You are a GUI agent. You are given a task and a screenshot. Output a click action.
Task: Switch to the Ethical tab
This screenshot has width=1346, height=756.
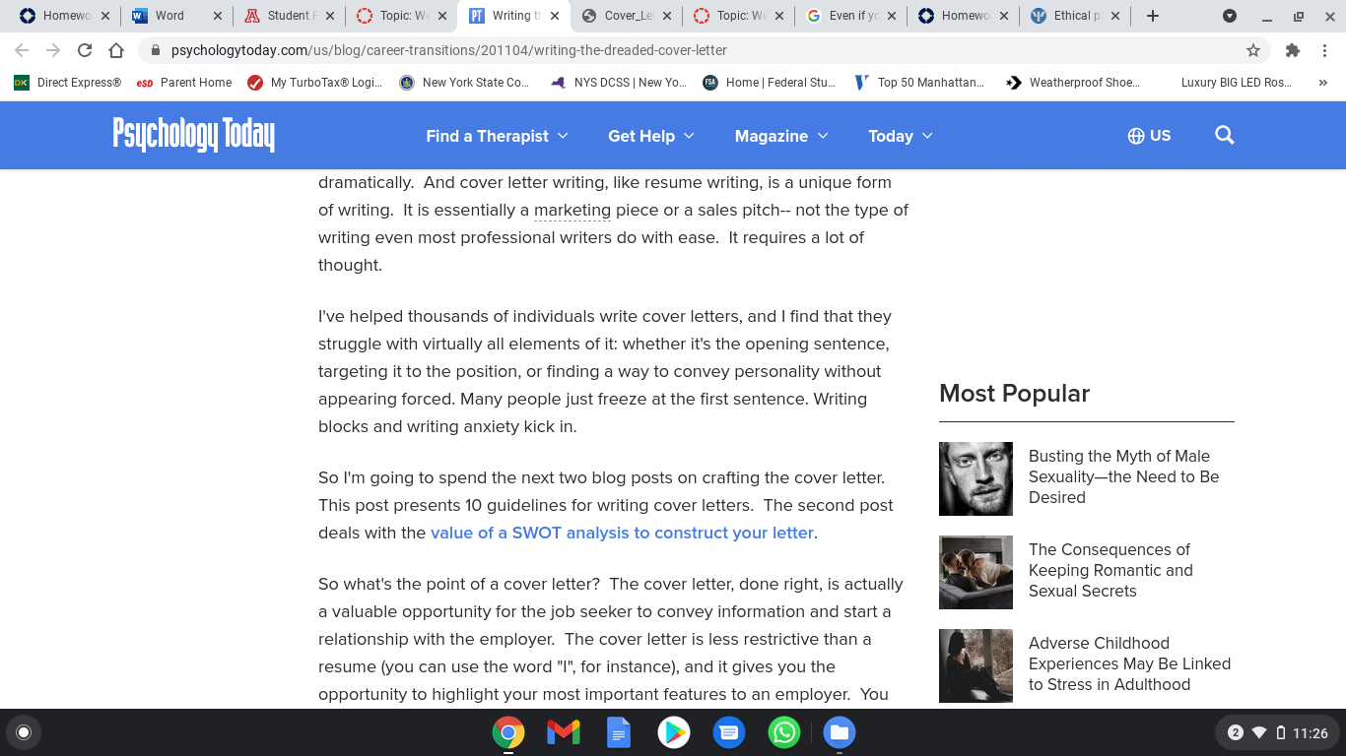(1076, 16)
